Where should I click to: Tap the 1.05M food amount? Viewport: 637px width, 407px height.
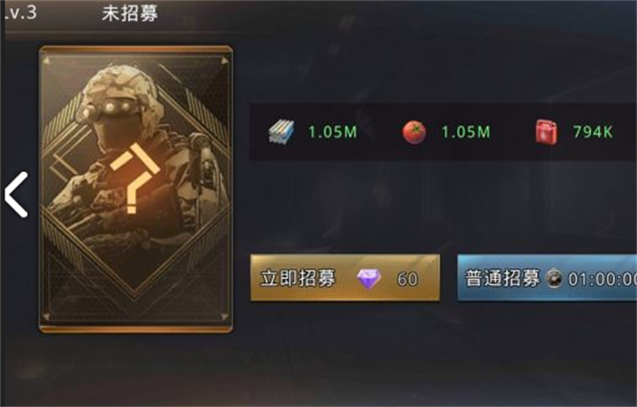click(x=466, y=132)
